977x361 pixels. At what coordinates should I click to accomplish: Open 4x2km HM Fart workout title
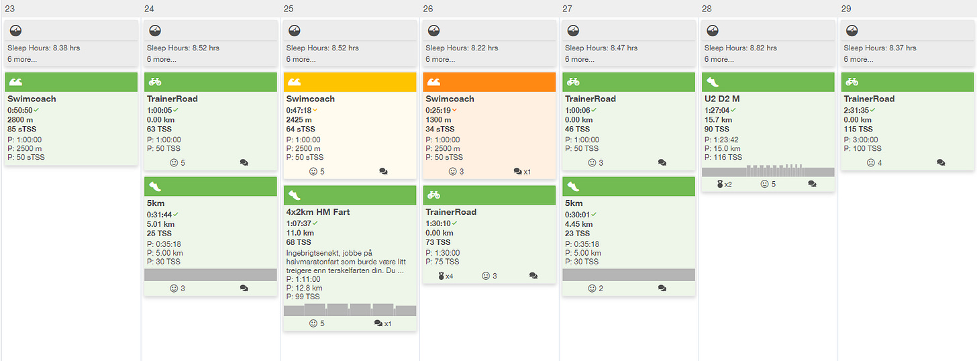318,212
